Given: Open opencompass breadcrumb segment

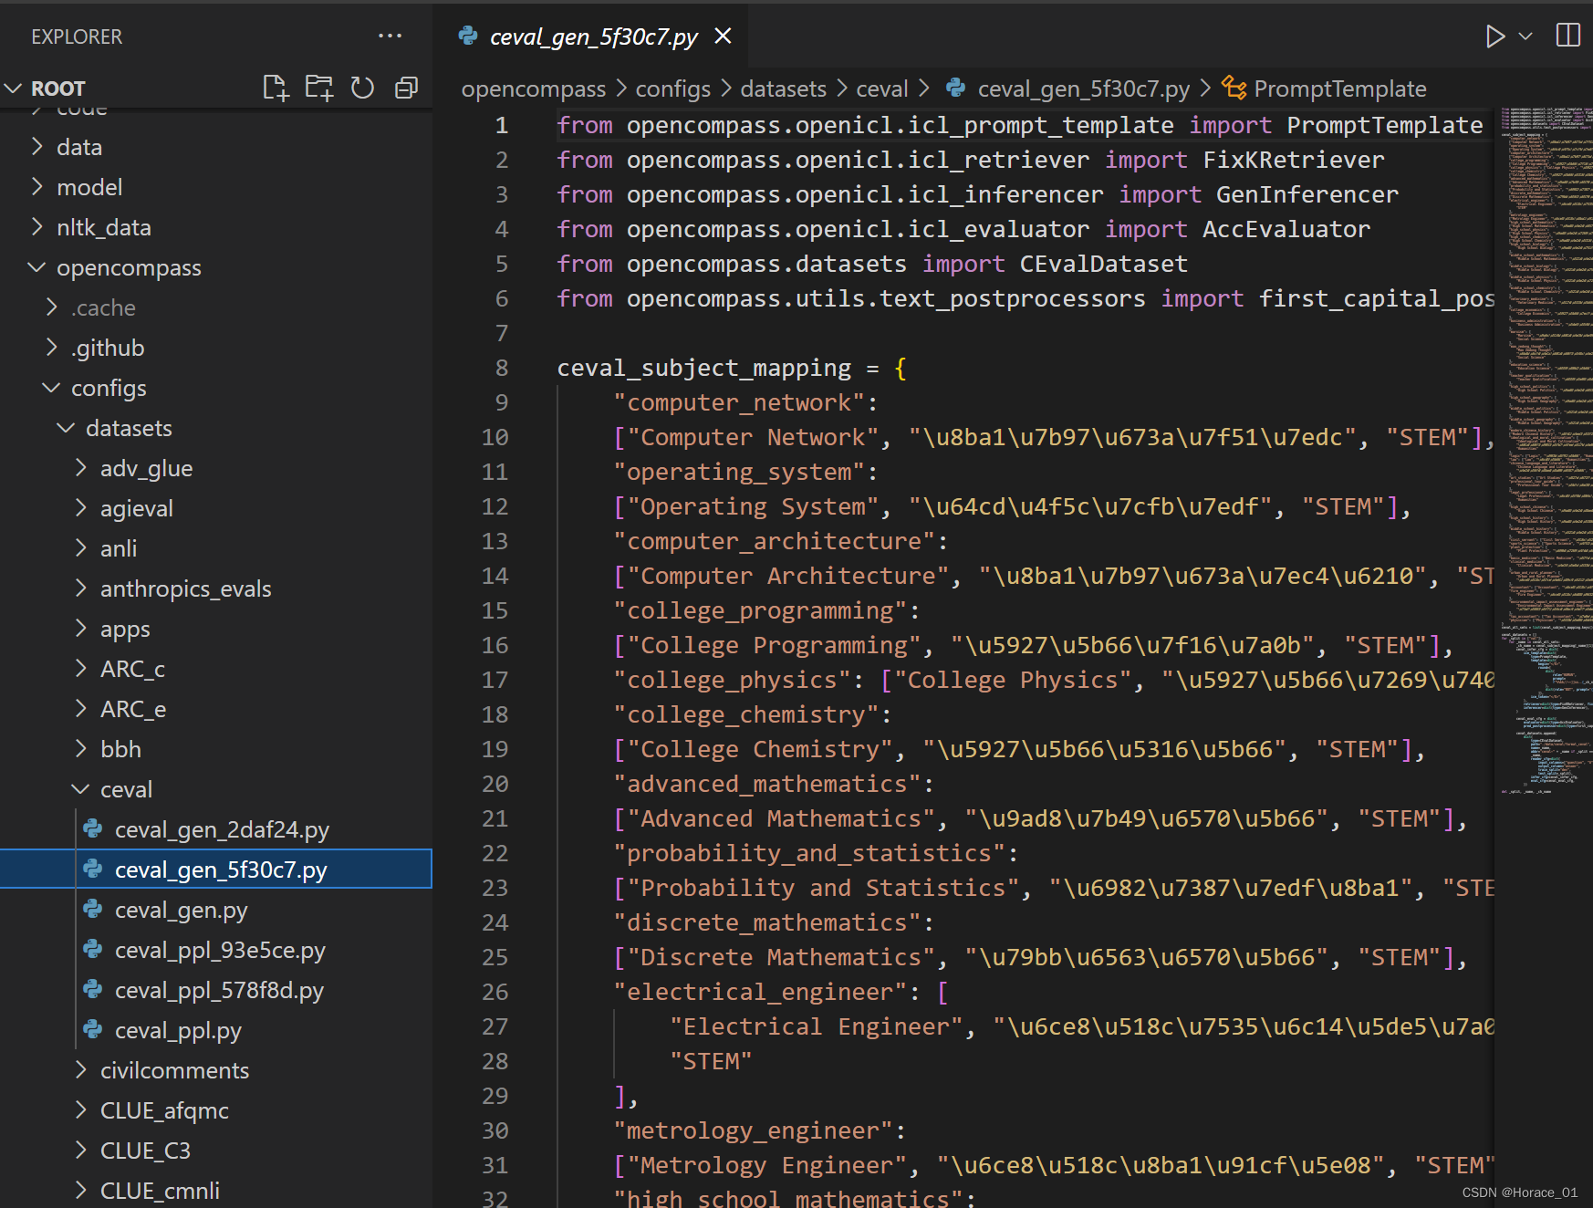Looking at the screenshot, I should [534, 89].
